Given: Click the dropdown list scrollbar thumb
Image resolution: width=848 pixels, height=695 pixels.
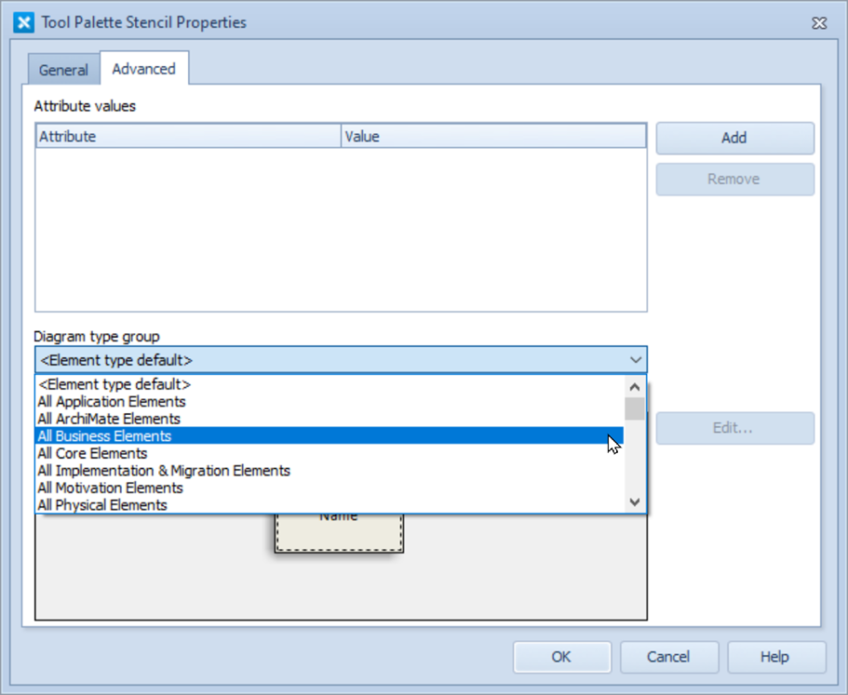Looking at the screenshot, I should tap(635, 408).
